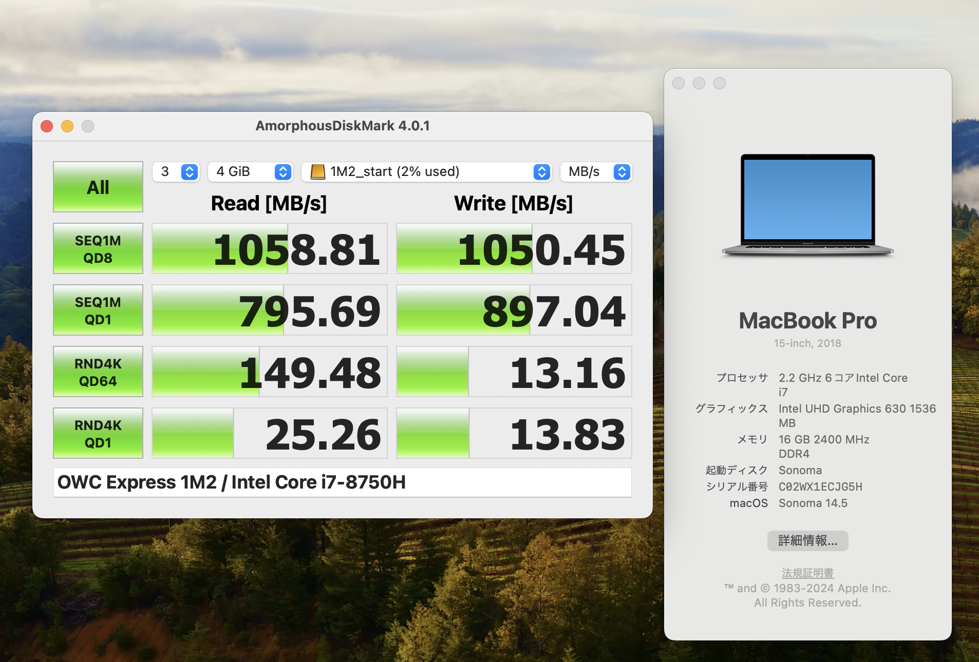Click the startup disk Sonoma value

click(800, 471)
